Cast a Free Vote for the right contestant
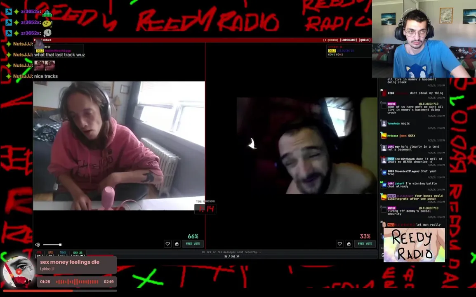476x297 pixels. click(x=365, y=243)
